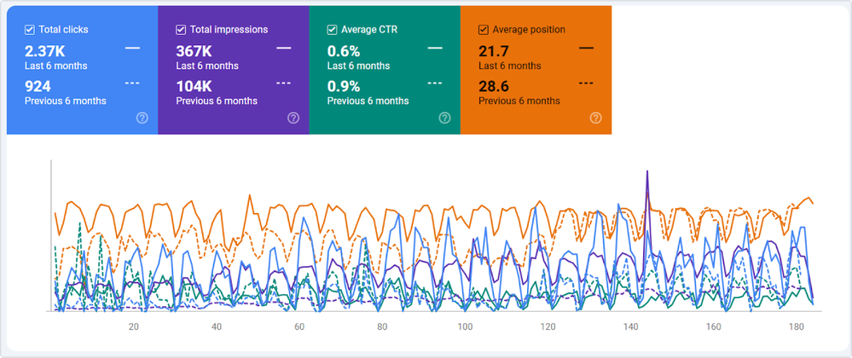This screenshot has width=852, height=358.
Task: Toggle the Average position checkbox
Action: tap(484, 30)
